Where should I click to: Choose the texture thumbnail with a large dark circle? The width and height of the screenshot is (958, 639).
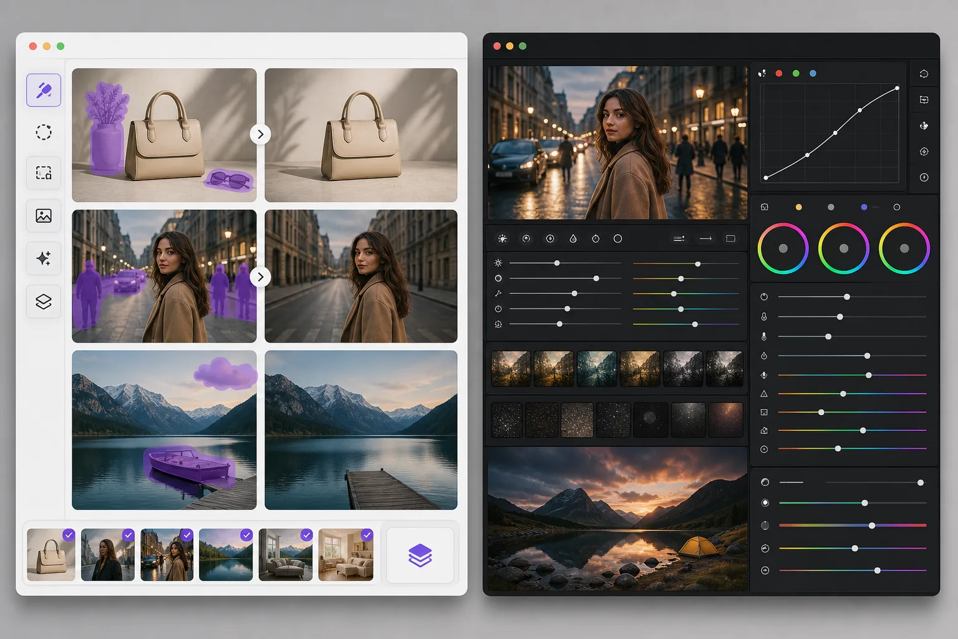(x=650, y=419)
